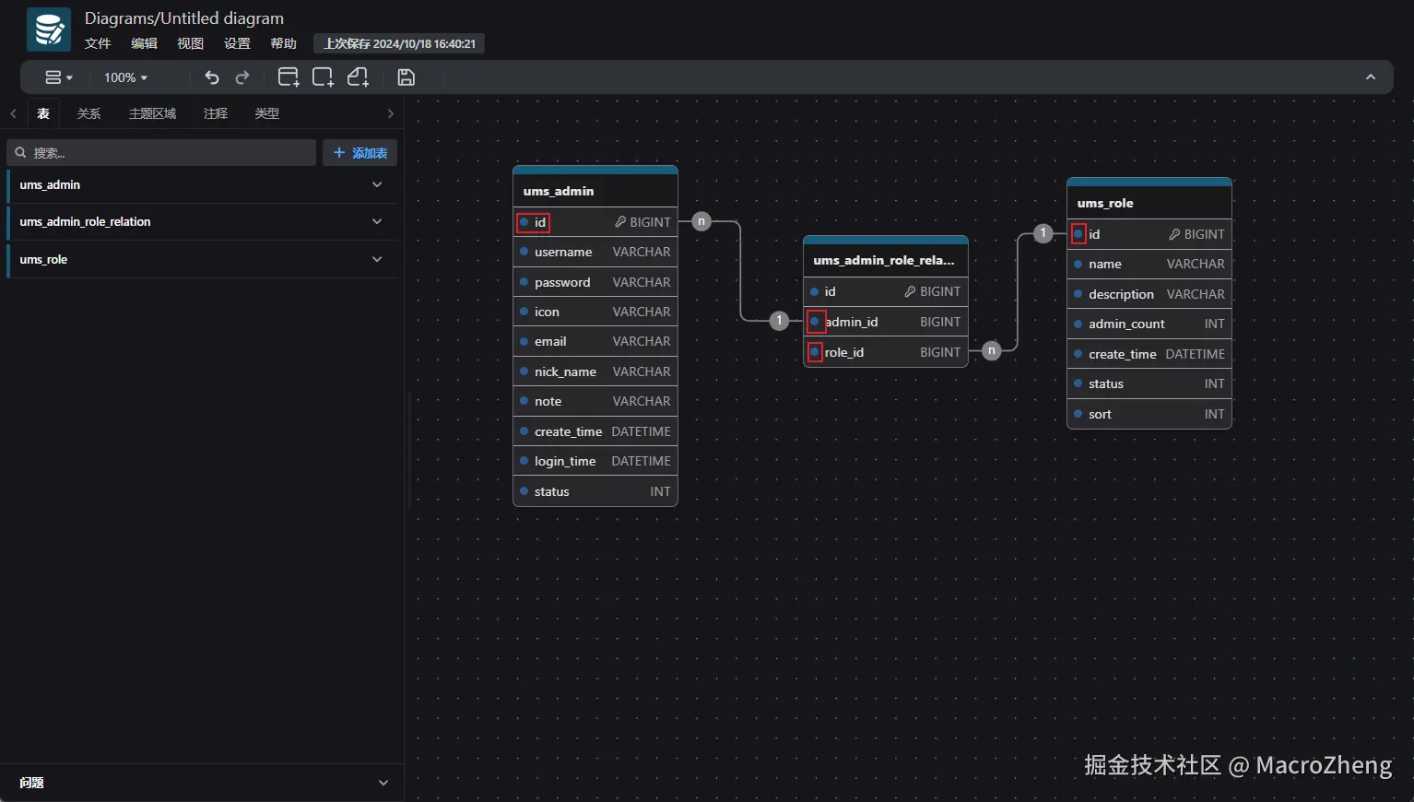Click the username field in ums_admin

pos(595,252)
